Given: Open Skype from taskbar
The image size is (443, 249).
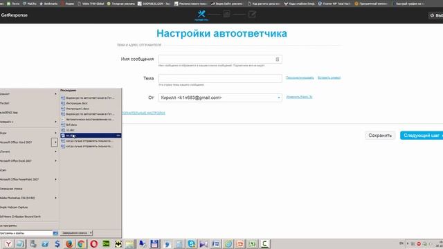Looking at the screenshot, I should (x=191, y=243).
